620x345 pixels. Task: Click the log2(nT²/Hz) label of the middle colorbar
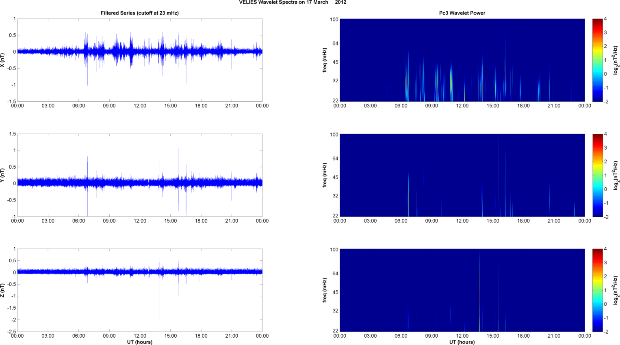tap(616, 175)
